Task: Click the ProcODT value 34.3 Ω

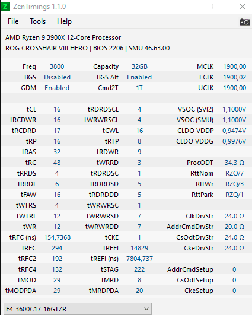Action: coord(234,163)
